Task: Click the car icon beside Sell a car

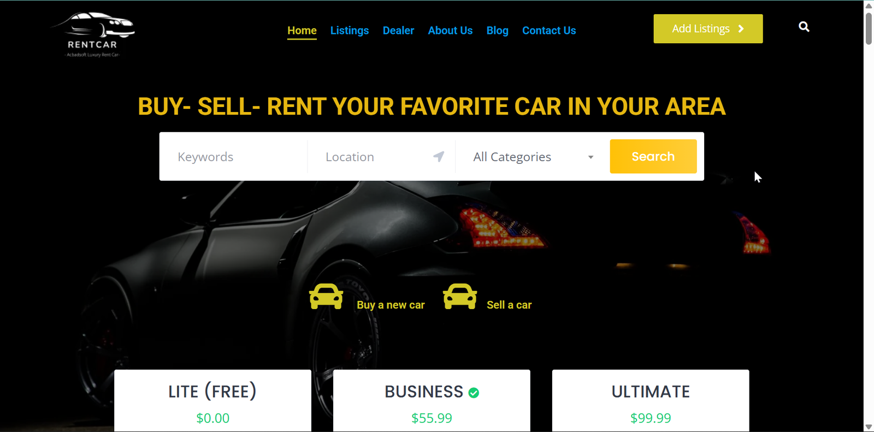Action: tap(460, 297)
